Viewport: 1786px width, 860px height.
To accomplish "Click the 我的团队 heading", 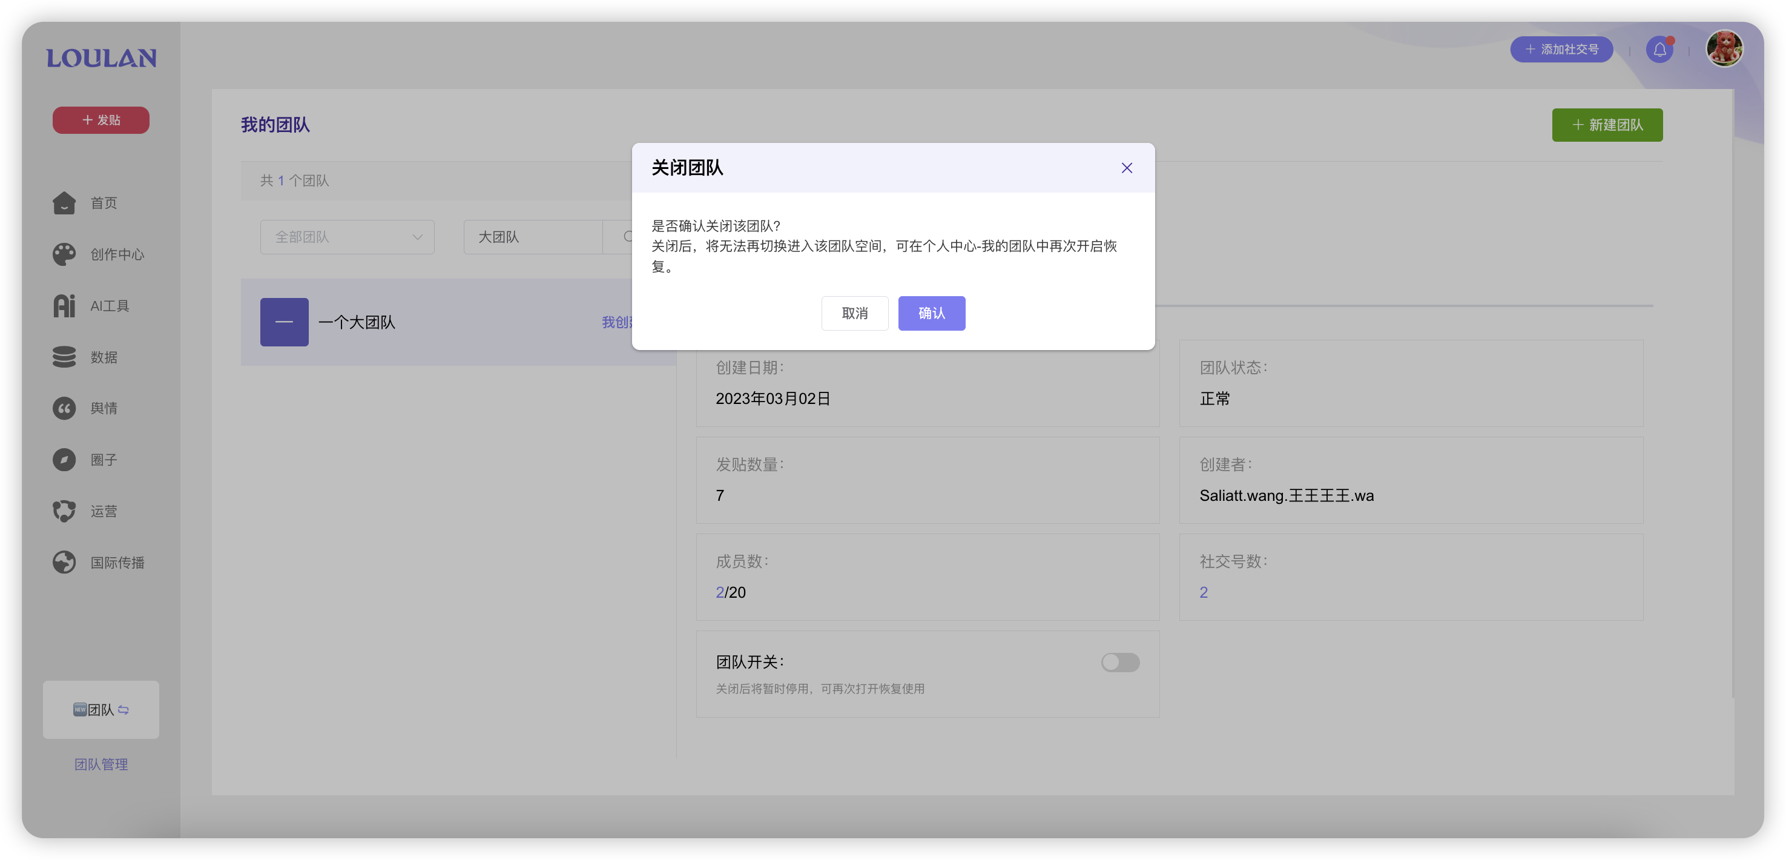I will point(275,125).
